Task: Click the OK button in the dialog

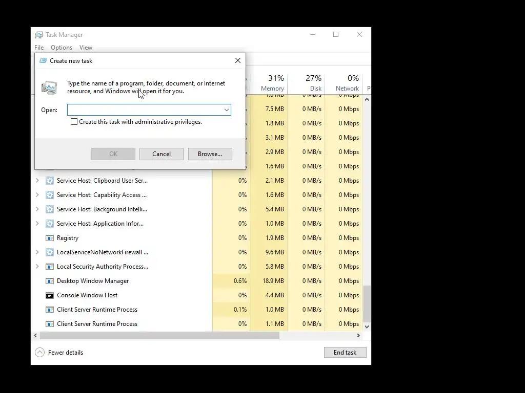Action: pyautogui.click(x=113, y=154)
